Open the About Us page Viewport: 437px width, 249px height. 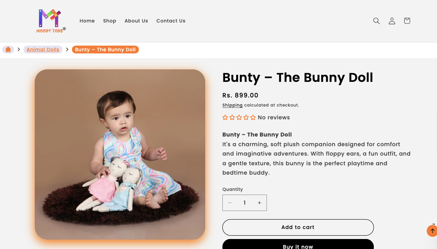coord(136,21)
